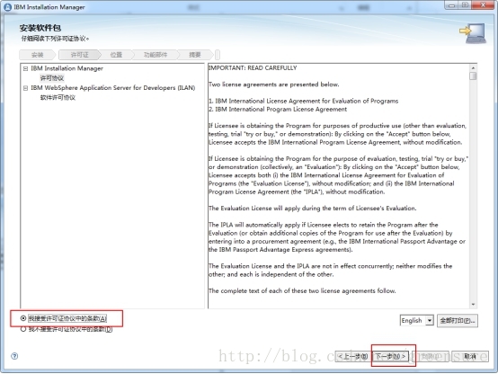Maximize the Installation Manager window

pos(465,5)
